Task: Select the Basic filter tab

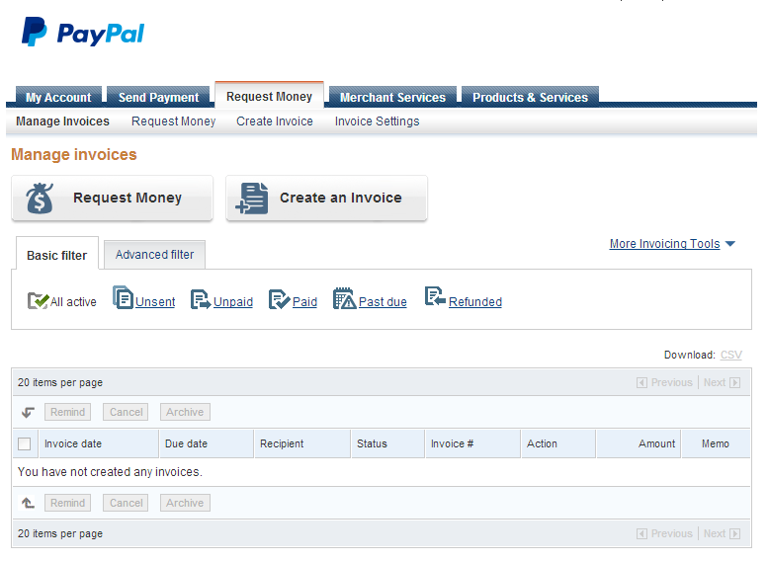Action: 56,255
